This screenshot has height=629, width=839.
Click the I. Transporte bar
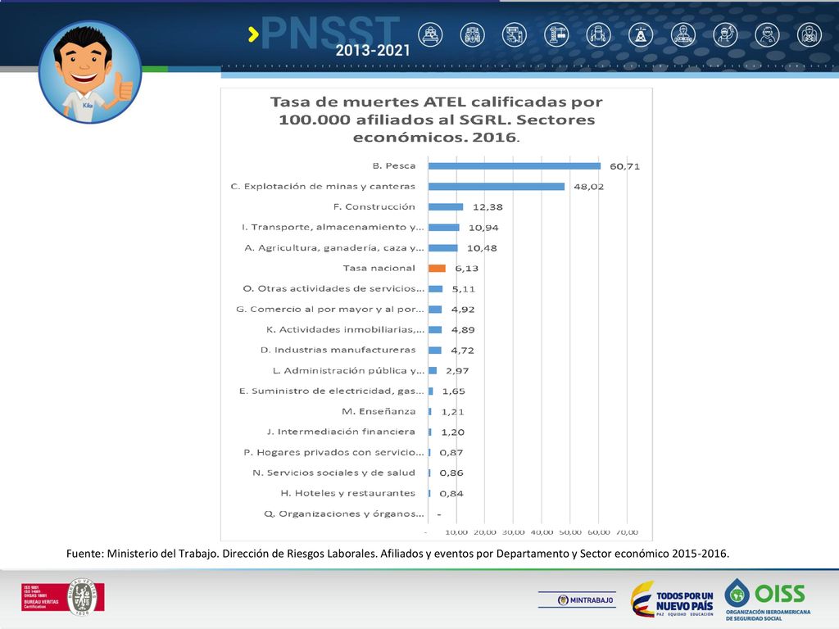pos(444,228)
